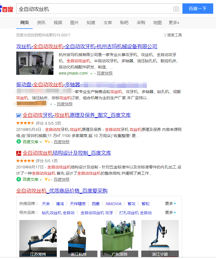Switch to the 知道 tab
The width and height of the screenshot is (216, 259).
pos(91,23)
